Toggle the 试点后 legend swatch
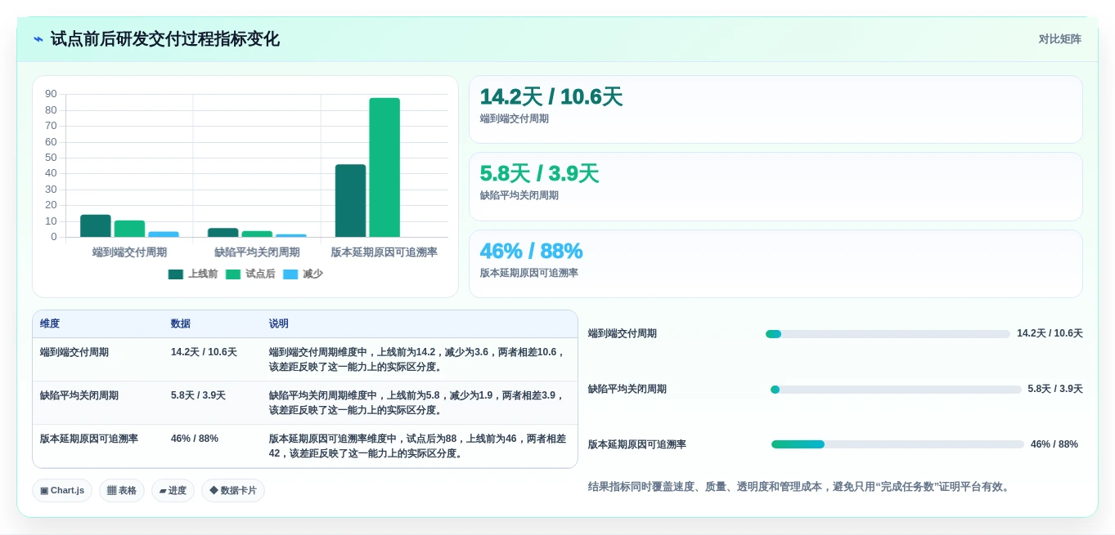 coord(233,274)
